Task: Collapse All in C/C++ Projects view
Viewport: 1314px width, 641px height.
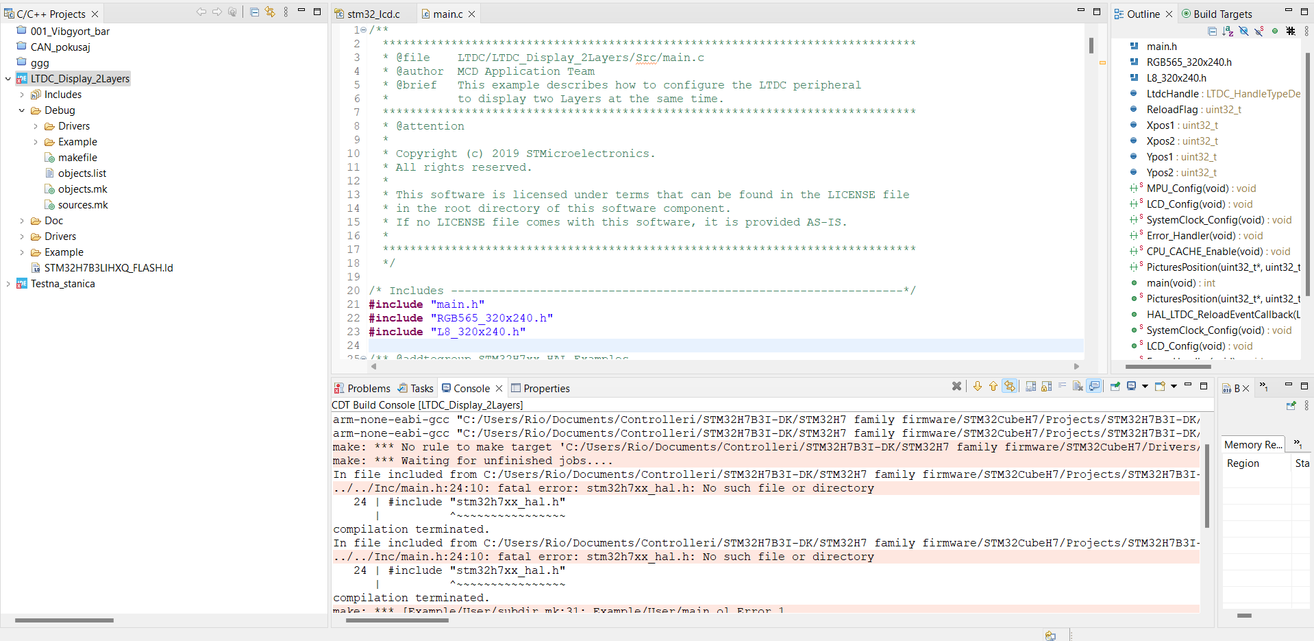Action: [x=254, y=12]
